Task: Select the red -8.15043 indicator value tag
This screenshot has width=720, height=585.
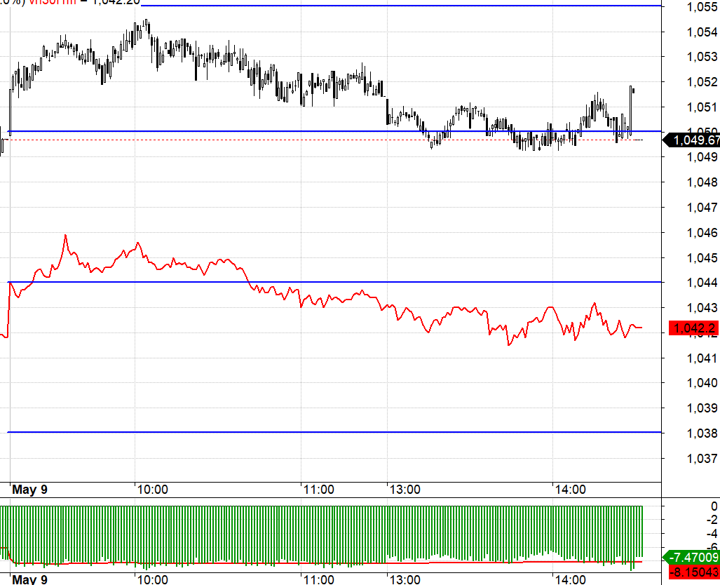Action: [692, 572]
